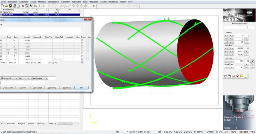Click the red diamond view icon
The height and width of the screenshot is (134, 256).
coord(238,76)
